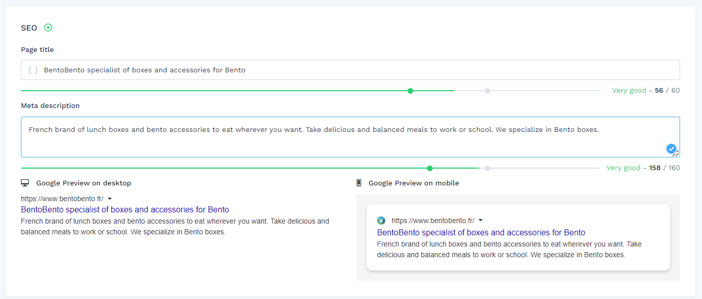Image resolution: width=702 pixels, height=299 pixels.
Task: Click the https://www.bentobento.fr/ URL in desktop preview
Action: 62,199
